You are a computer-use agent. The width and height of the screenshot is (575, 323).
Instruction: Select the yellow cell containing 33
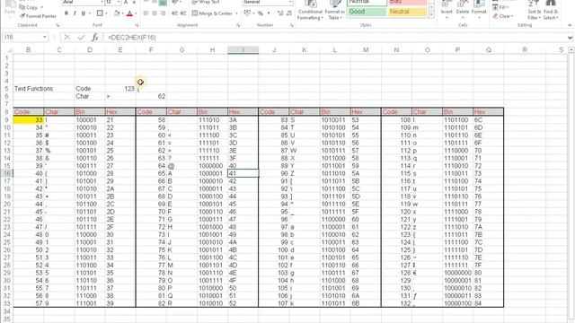click(x=28, y=119)
